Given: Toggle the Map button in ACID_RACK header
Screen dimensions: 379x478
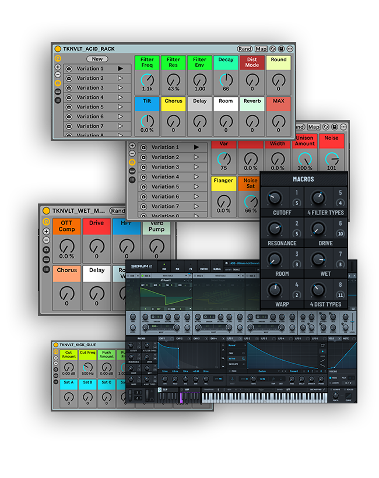Looking at the screenshot, I should click(261, 49).
